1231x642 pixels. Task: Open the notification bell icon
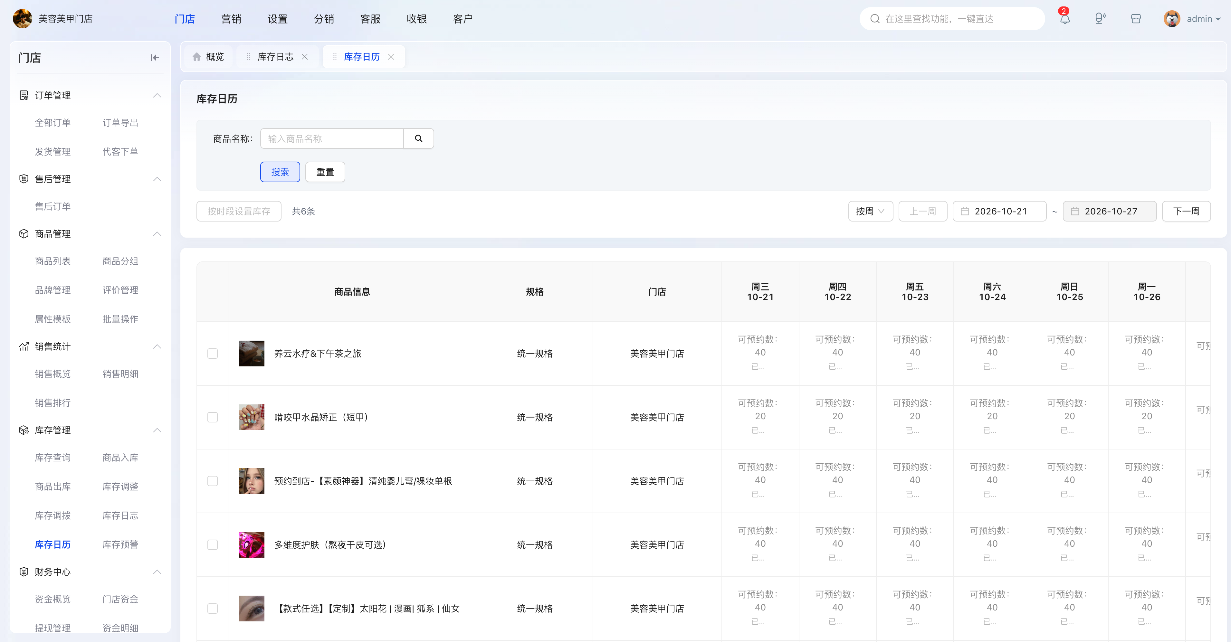[1065, 19]
